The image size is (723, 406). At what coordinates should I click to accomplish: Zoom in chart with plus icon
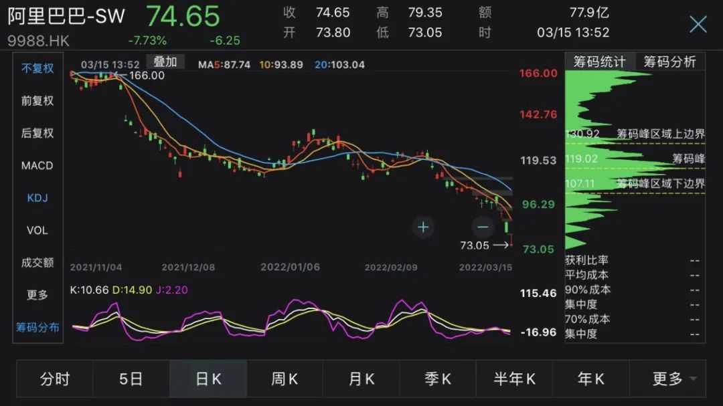point(423,227)
